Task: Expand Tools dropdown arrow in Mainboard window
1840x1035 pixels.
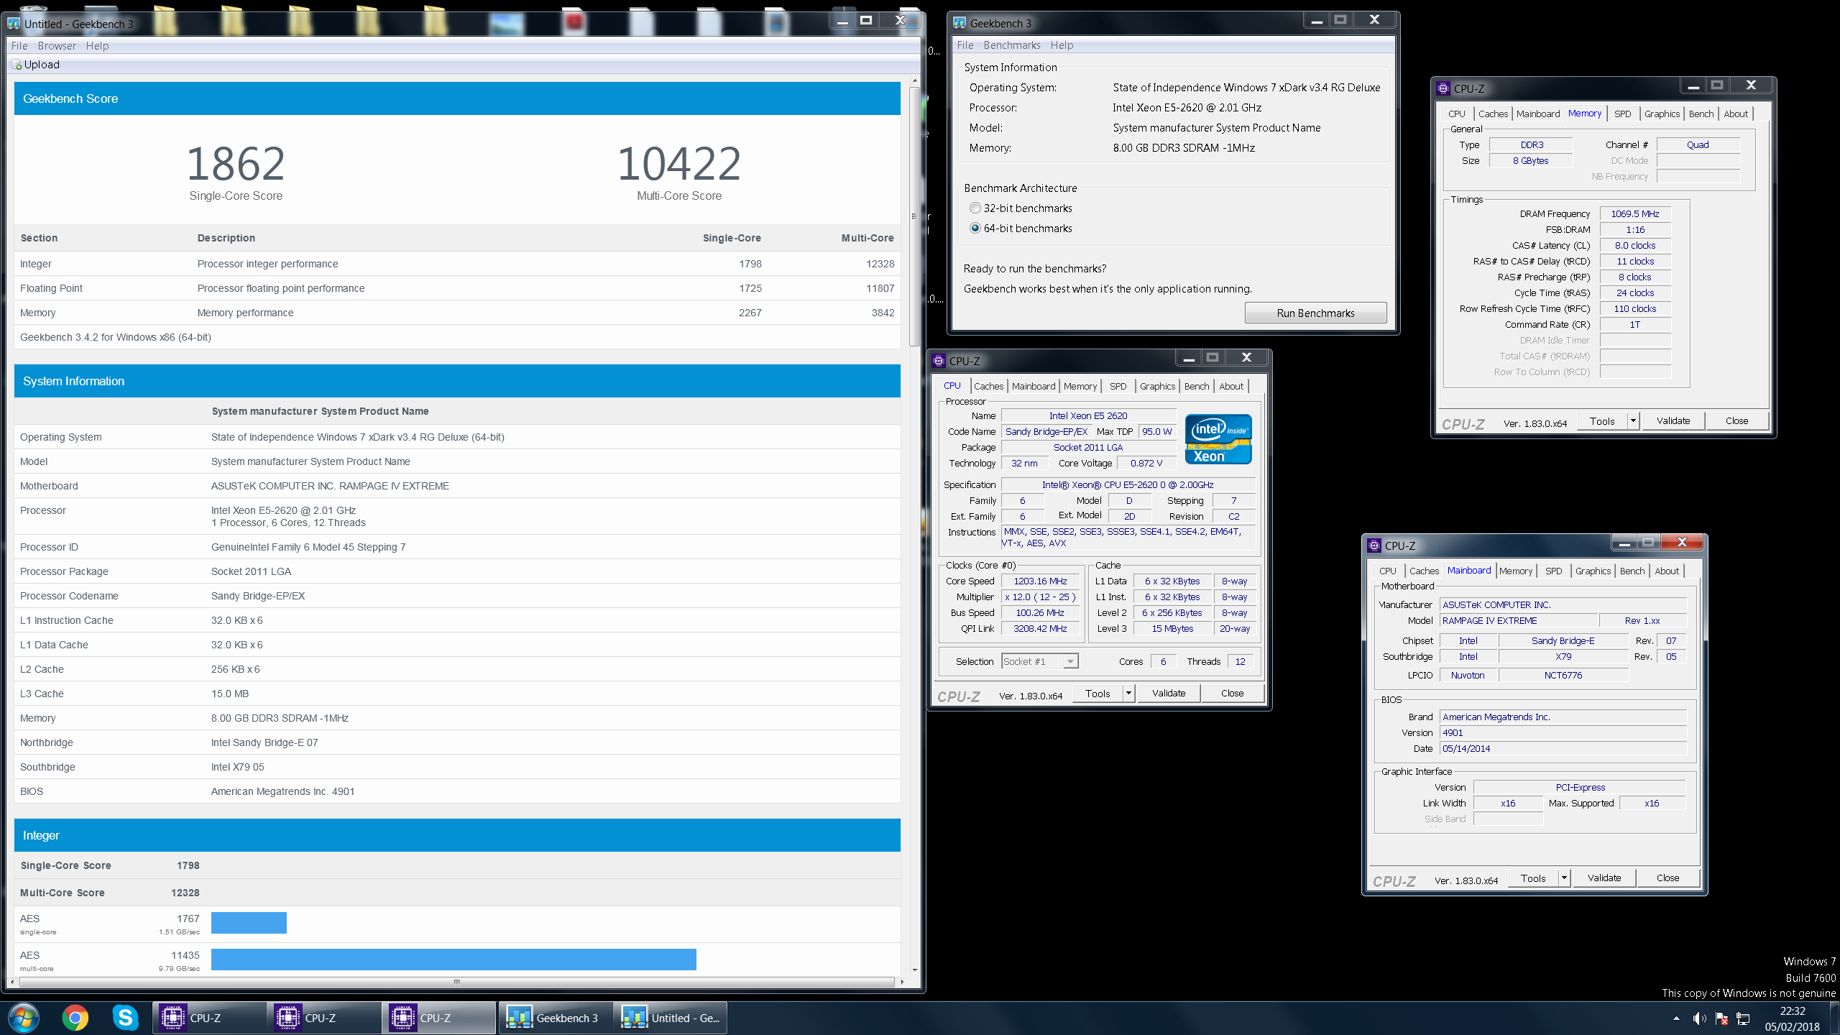Action: pos(1564,878)
